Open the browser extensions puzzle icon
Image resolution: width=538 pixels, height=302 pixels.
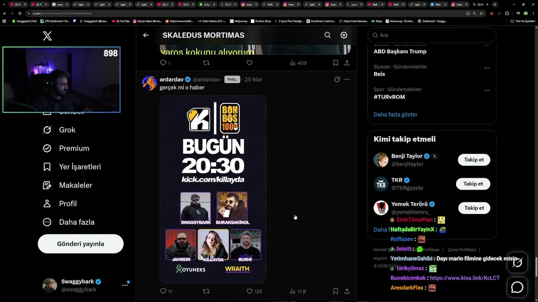tap(507, 13)
